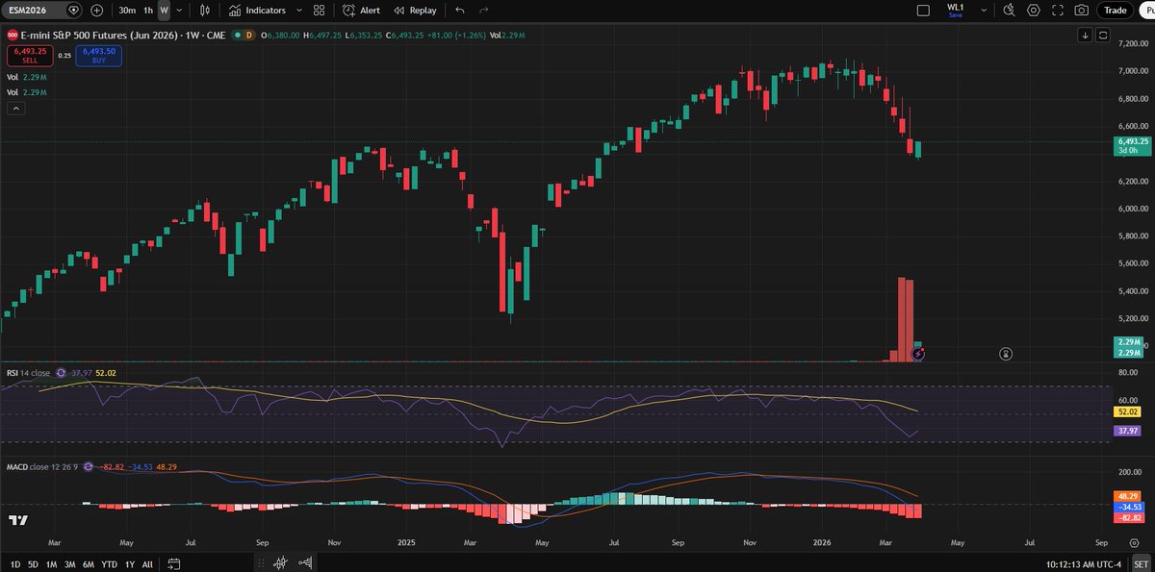Click the ESM2026 symbol logo

[x=12, y=35]
